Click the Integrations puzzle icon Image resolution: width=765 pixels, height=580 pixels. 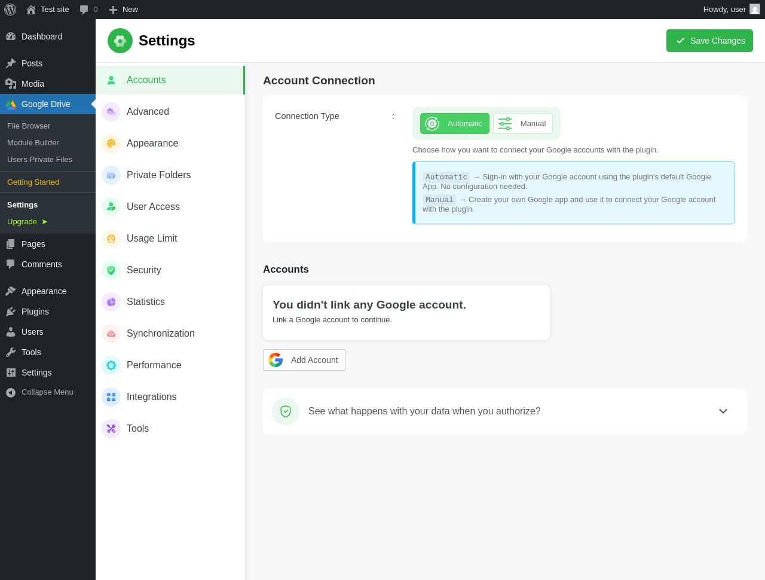click(x=111, y=397)
